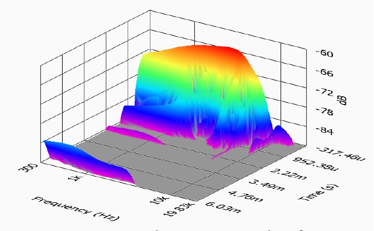Click the -84 dB axis label
This screenshot has height=231, width=374.
(x=324, y=130)
